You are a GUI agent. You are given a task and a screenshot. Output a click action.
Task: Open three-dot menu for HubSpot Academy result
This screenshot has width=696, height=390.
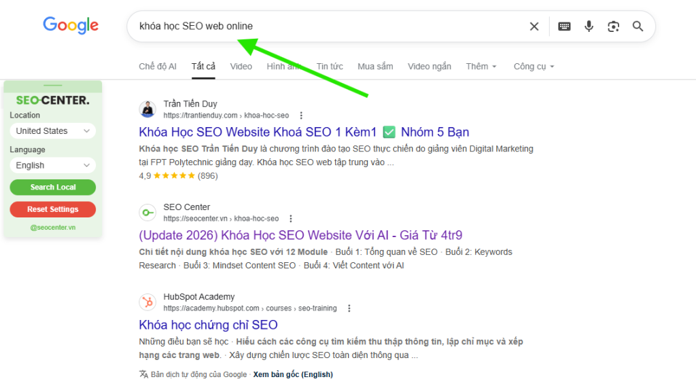point(349,308)
